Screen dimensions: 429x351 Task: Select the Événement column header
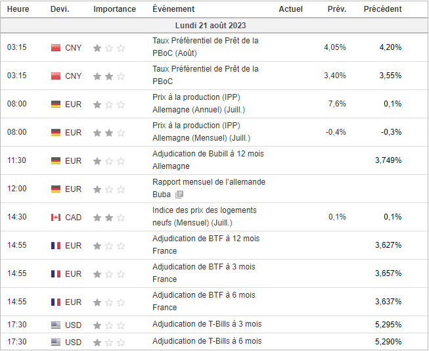173,9
